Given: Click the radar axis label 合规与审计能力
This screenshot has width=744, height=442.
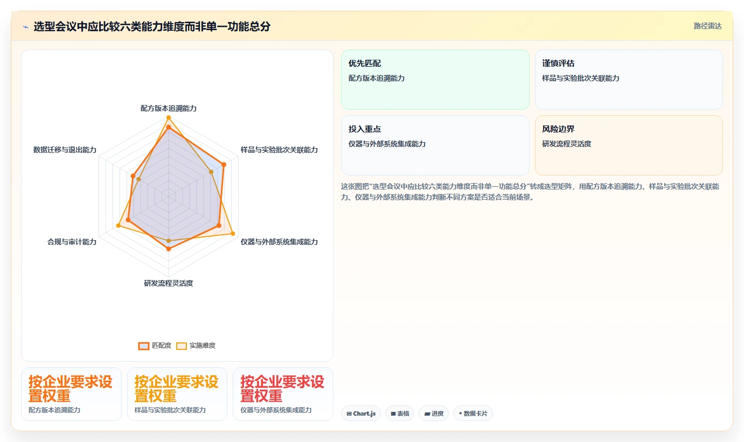Looking at the screenshot, I should 72,242.
